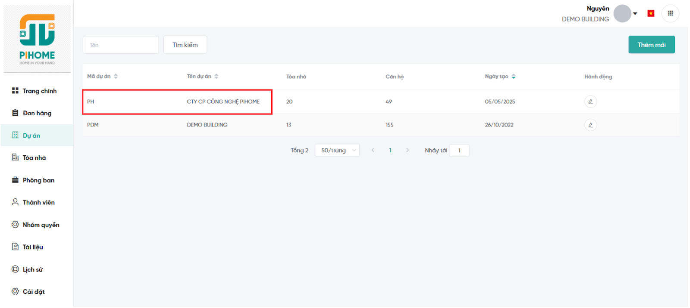Navigate to Đơn hàng menu item

click(x=37, y=113)
